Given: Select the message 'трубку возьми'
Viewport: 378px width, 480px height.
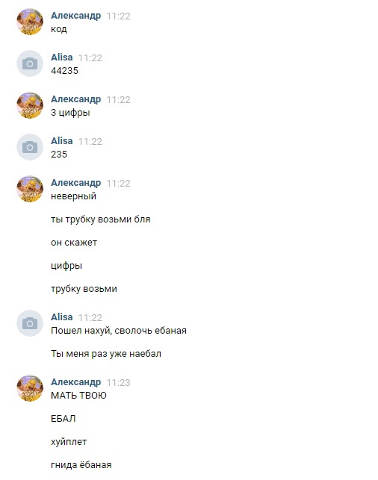Looking at the screenshot, I should 84,289.
